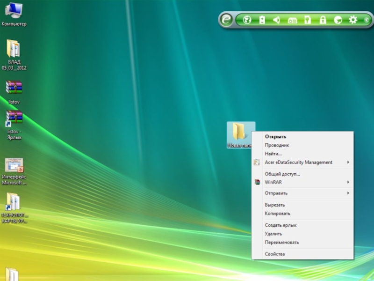
Task: Open the battery power management icon
Action: click(262, 20)
